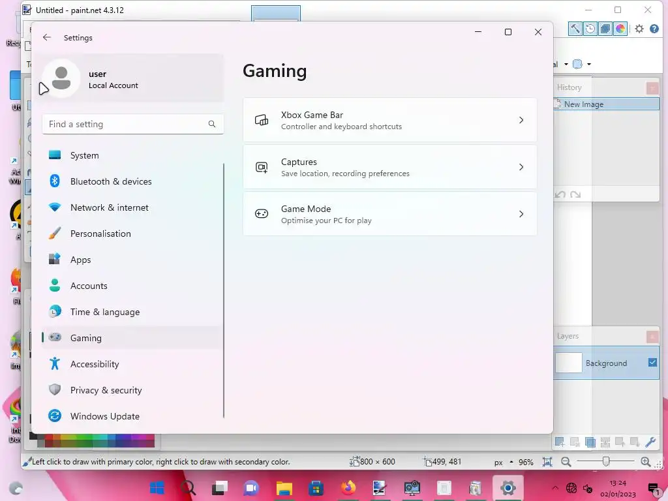Expand the Xbox Game Bar chevron
This screenshot has height=501, width=668.
tap(521, 120)
